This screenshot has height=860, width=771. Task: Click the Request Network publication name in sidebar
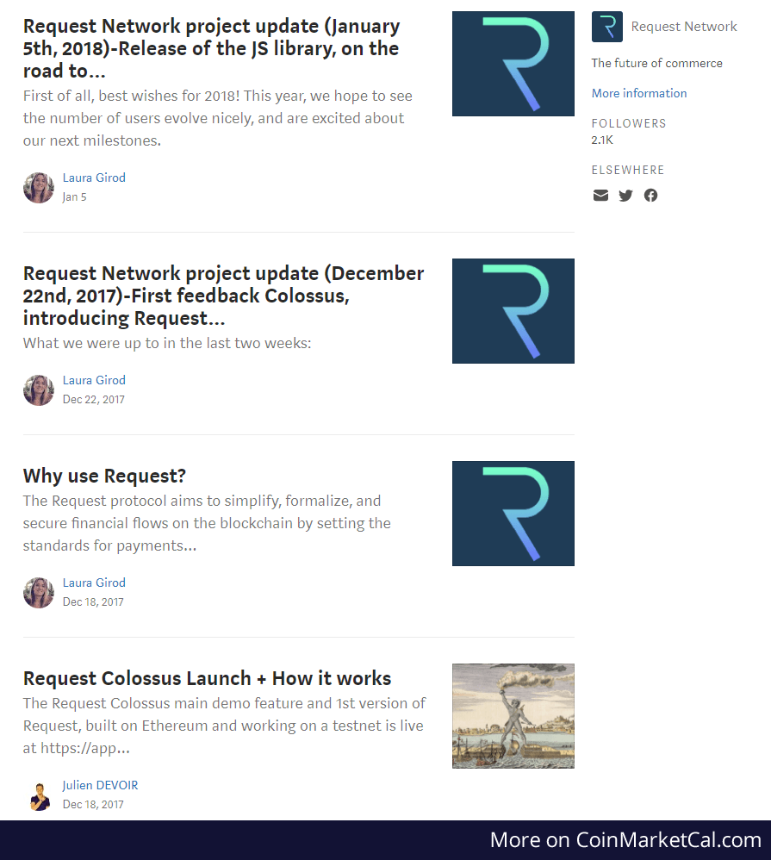pos(684,27)
